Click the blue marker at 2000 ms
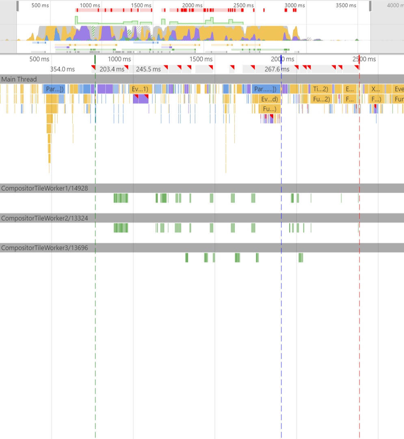The height and width of the screenshot is (439, 404). coord(281,58)
